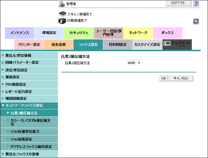Open the 環境設定 tab
The height and width of the screenshot is (158, 208).
tap(49, 33)
